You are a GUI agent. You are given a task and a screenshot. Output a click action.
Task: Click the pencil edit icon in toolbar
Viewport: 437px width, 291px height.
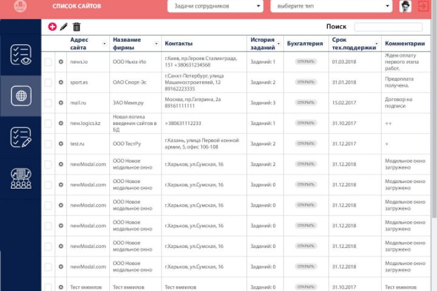[x=64, y=27]
